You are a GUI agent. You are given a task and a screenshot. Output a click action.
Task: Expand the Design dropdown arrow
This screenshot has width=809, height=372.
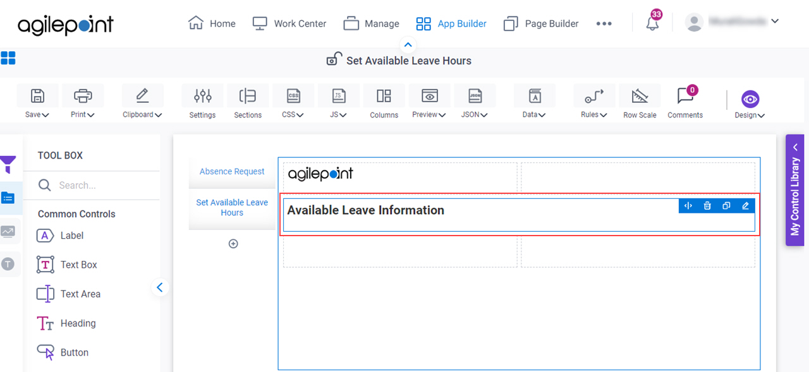(761, 116)
